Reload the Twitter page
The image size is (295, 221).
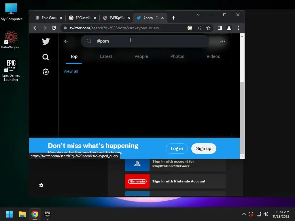pos(54,28)
